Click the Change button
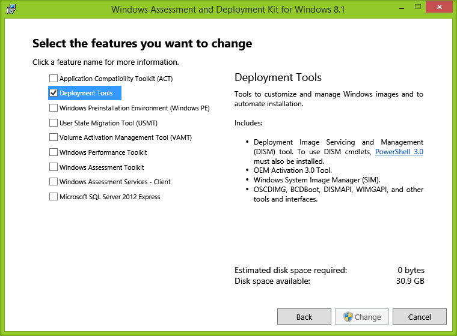 click(x=362, y=317)
